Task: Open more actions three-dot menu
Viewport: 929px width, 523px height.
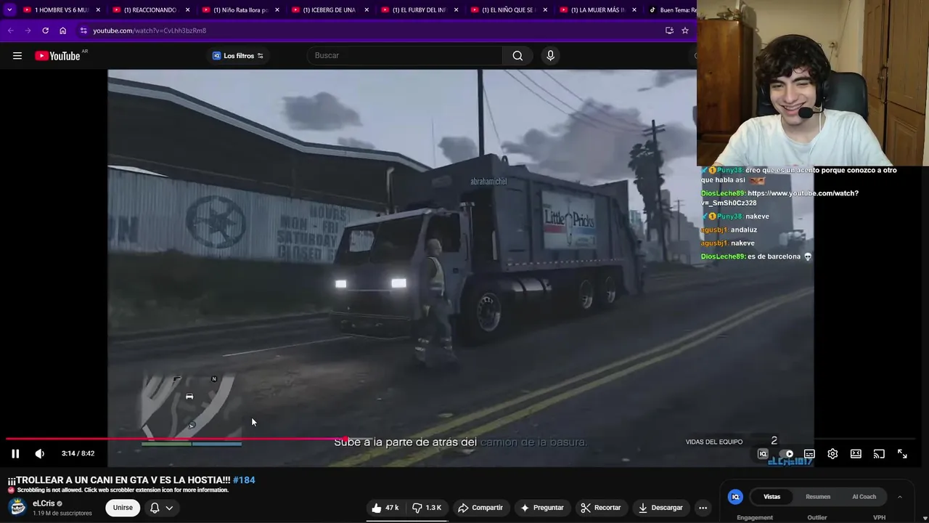Action: 703,508
